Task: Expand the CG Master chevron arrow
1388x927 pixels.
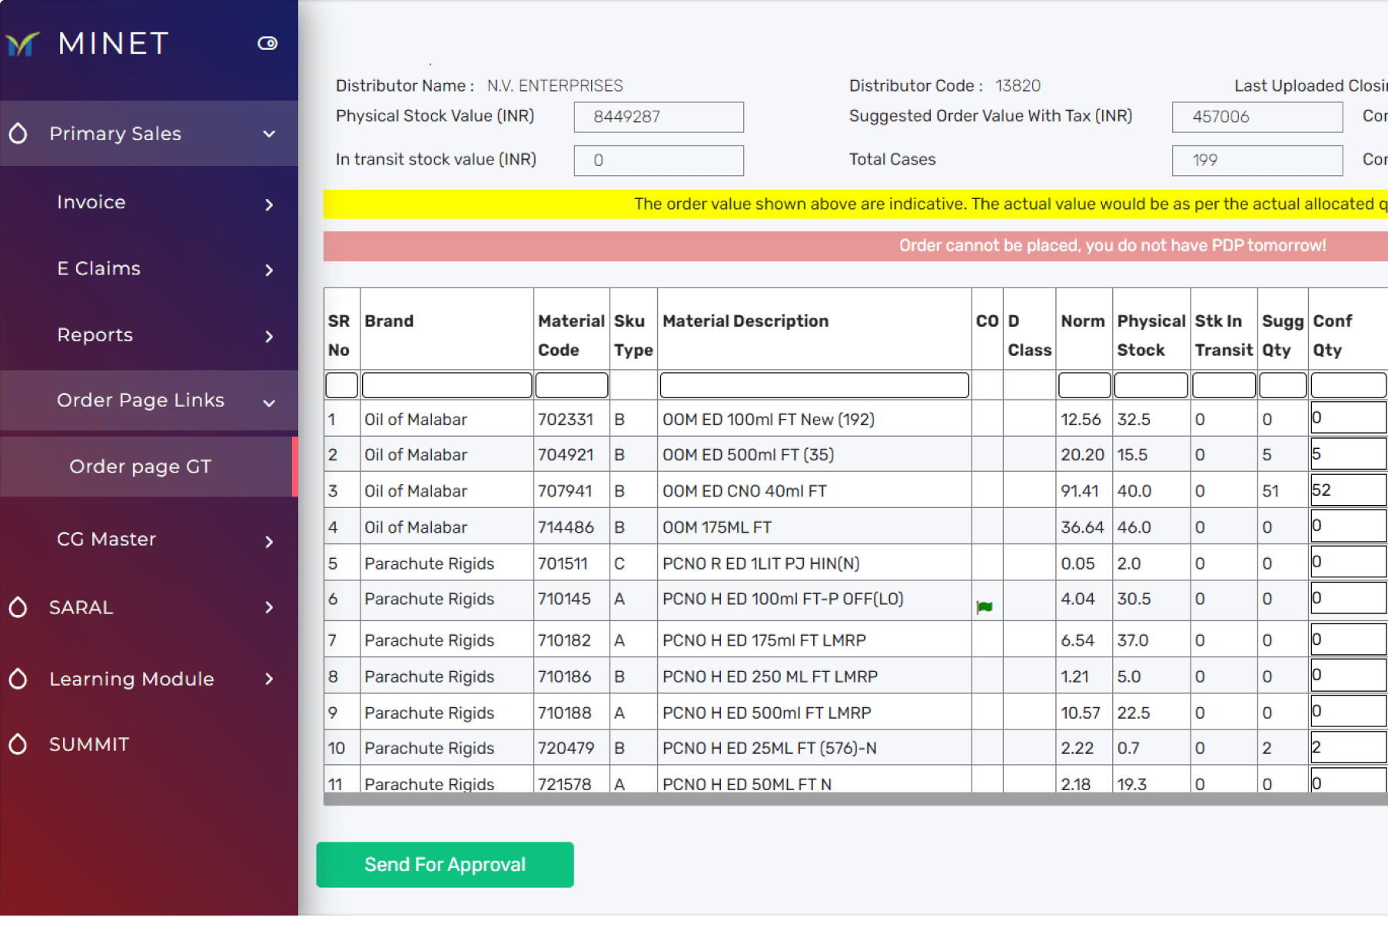Action: 269,542
